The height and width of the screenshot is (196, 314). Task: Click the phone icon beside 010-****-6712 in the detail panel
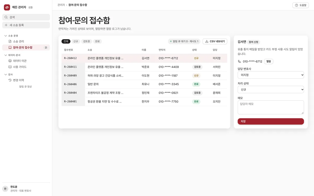tap(239, 61)
